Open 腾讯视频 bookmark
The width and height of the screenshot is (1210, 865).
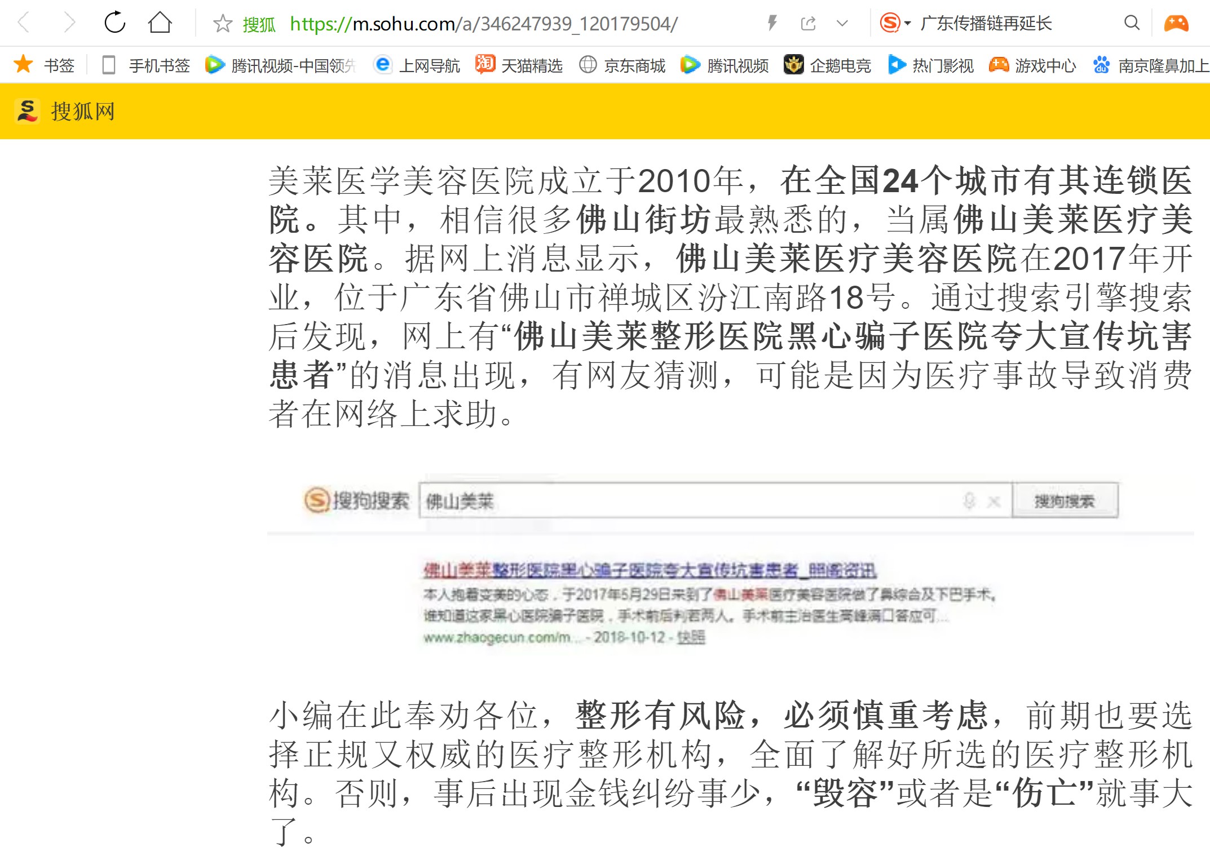tap(725, 65)
